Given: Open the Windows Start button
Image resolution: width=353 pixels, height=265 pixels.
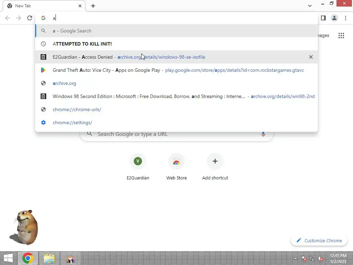Looking at the screenshot, I should pos(8,258).
